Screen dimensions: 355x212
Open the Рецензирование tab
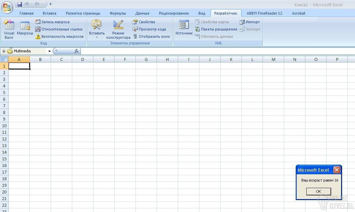174,13
